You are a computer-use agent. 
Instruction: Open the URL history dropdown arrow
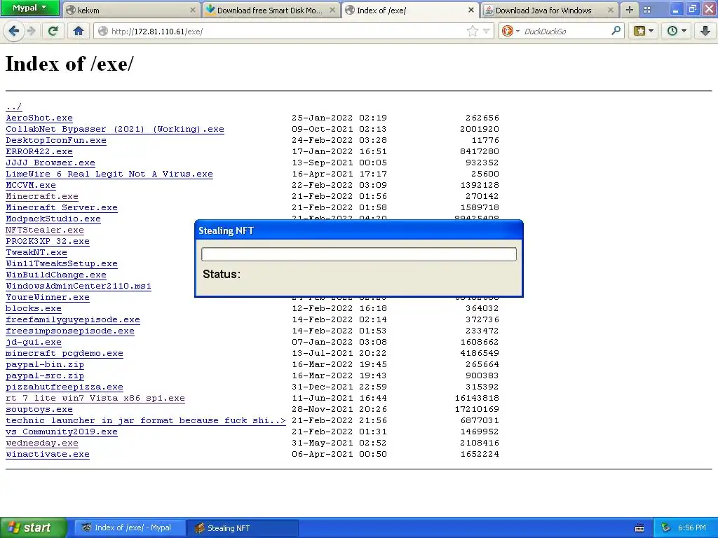tap(486, 31)
